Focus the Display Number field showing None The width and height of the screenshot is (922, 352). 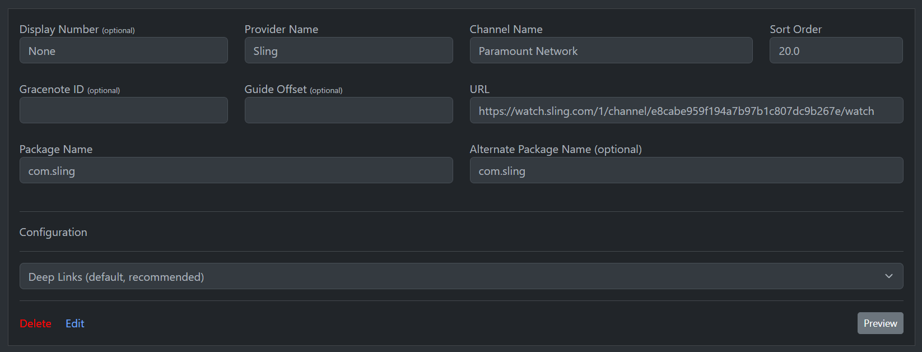(x=123, y=50)
